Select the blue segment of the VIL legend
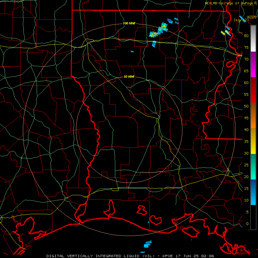The width and height of the screenshot is (258, 258). coord(253,192)
